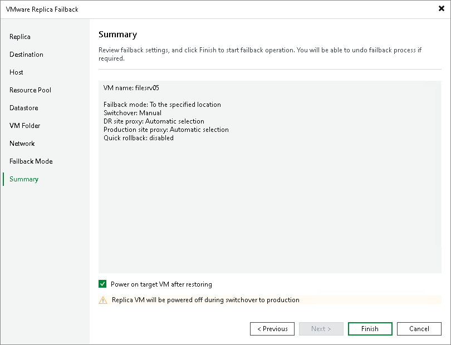Click the 'Switchover: Manual' line
This screenshot has width=451, height=345.
133,113
